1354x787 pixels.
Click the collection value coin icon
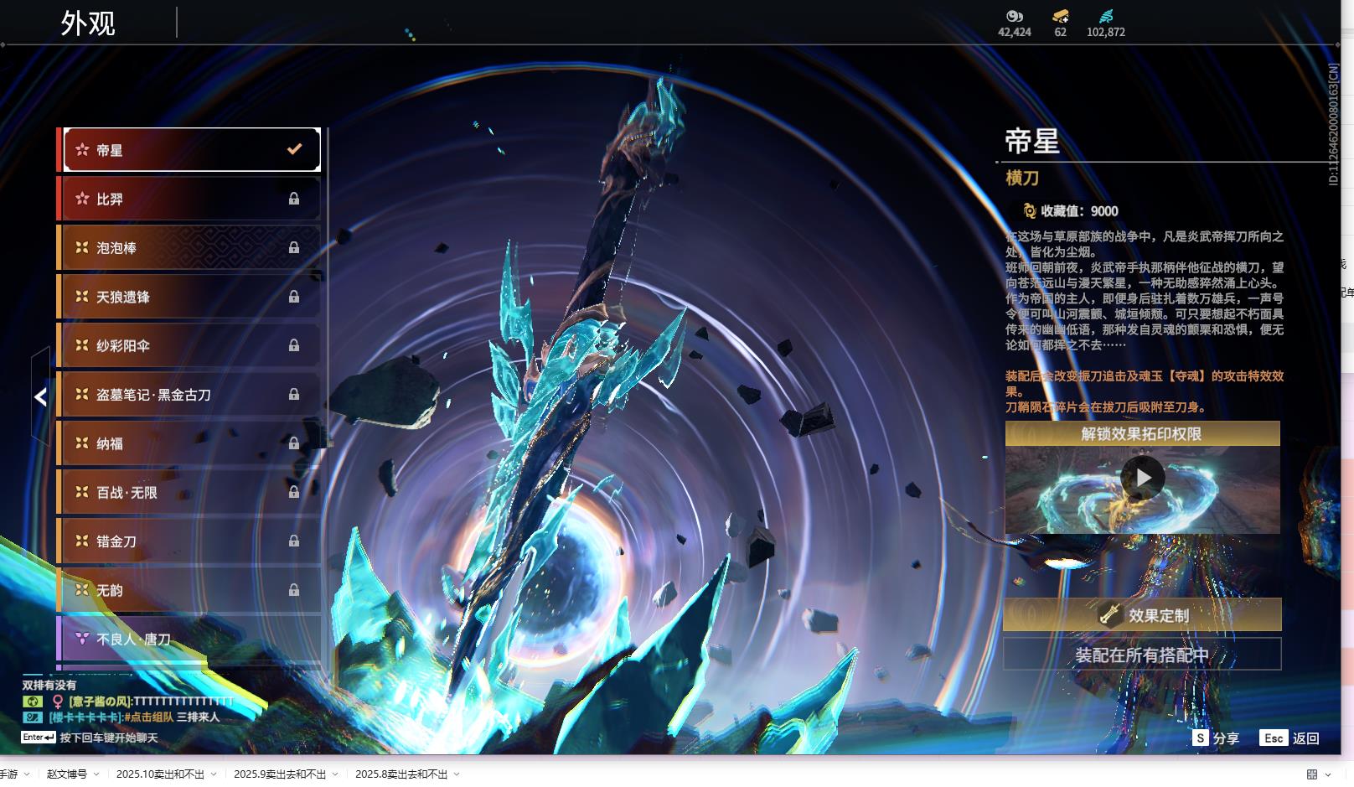1030,211
